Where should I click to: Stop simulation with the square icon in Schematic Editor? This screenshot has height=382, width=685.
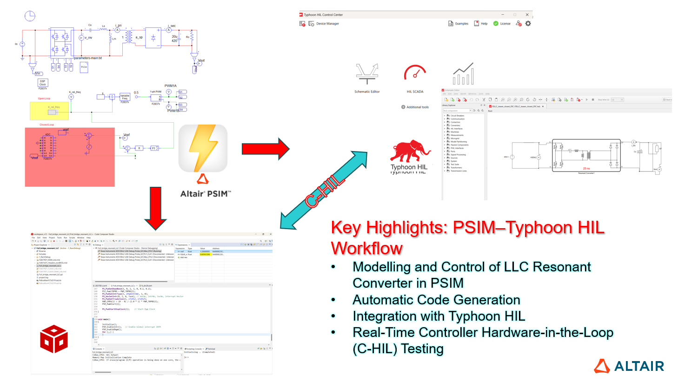[593, 99]
